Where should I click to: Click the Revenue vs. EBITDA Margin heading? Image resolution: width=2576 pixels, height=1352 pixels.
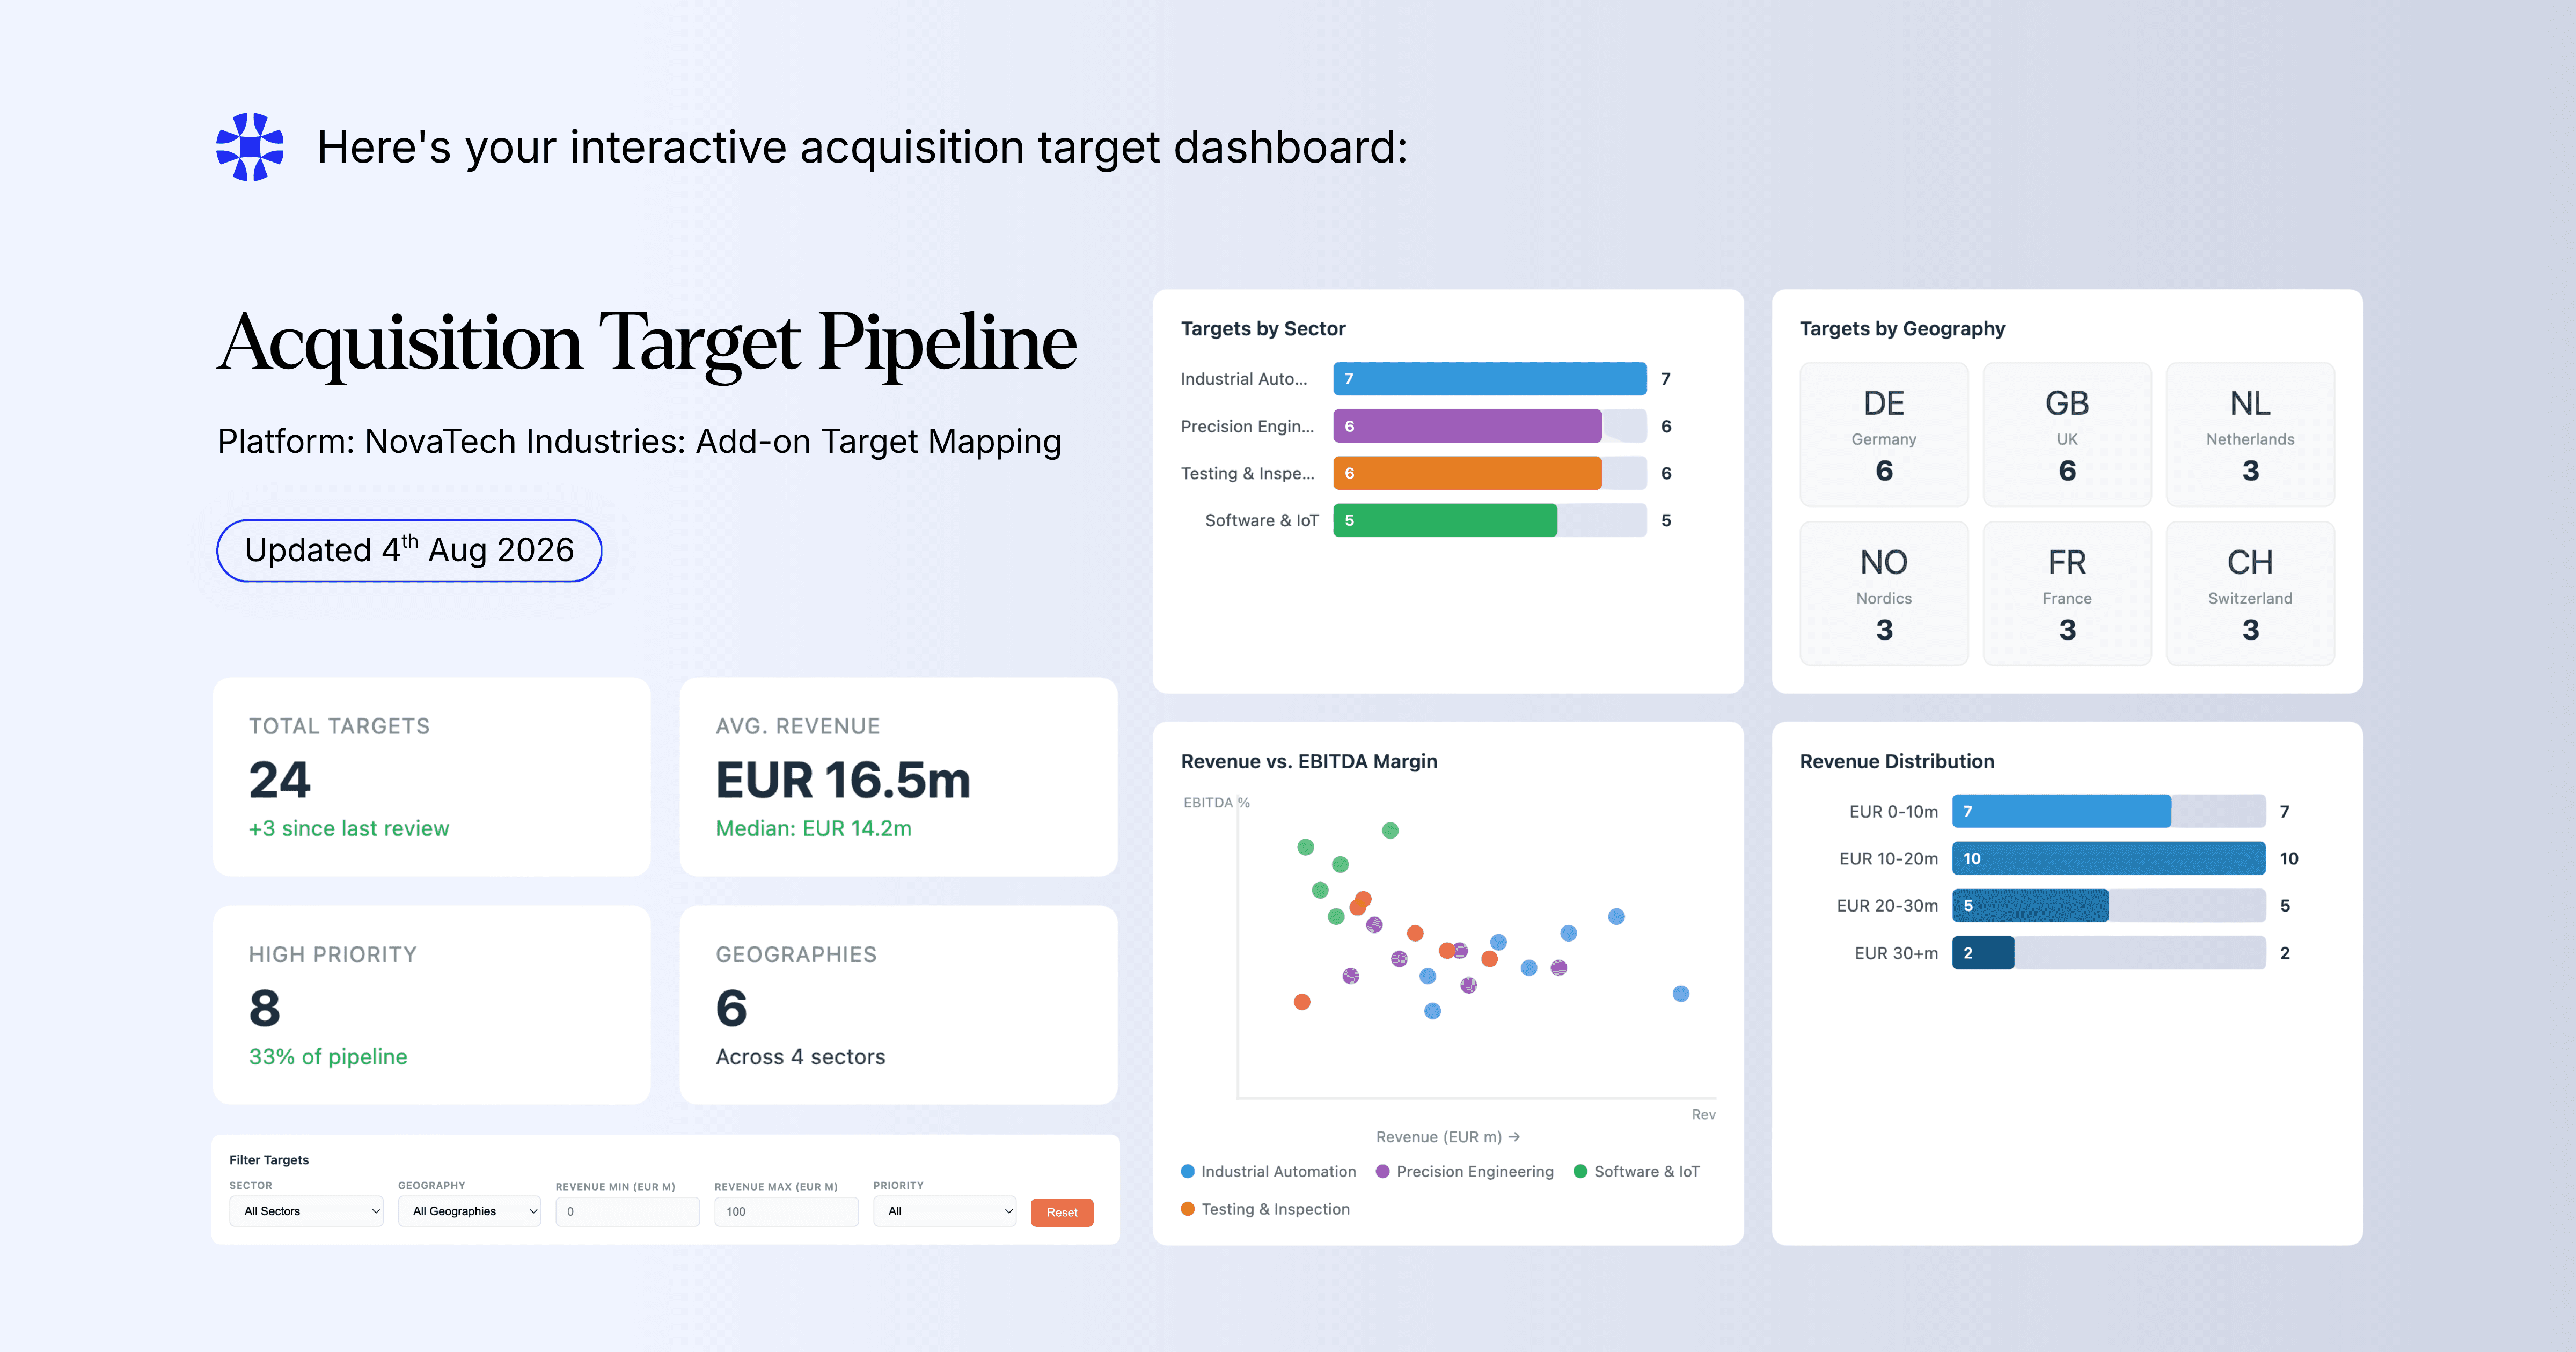(x=1309, y=761)
